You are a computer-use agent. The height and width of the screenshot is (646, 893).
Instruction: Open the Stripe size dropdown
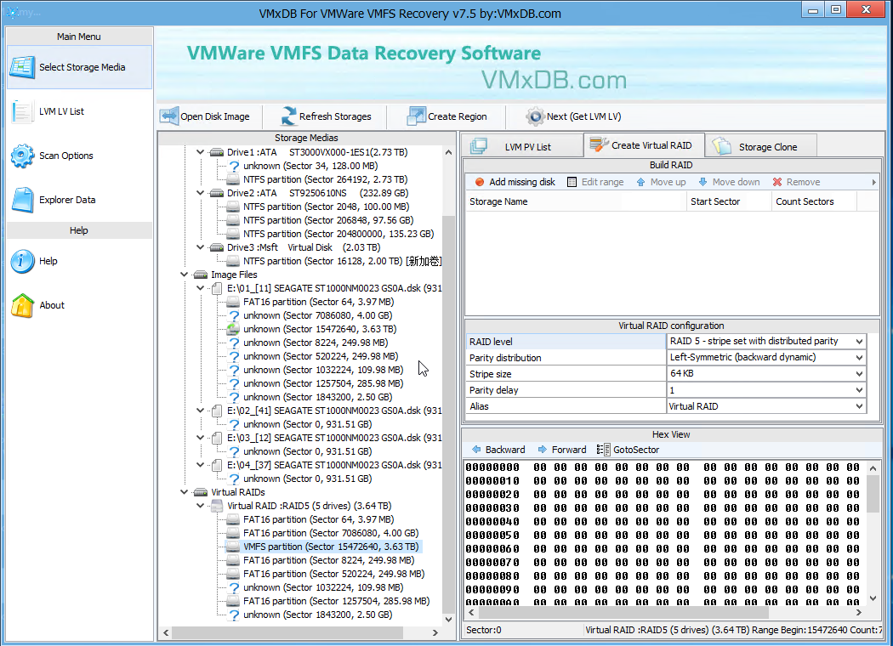click(x=859, y=374)
